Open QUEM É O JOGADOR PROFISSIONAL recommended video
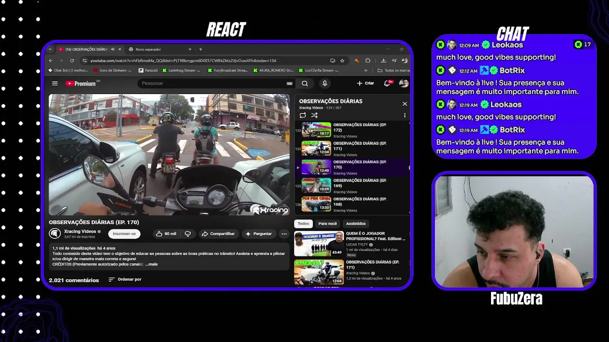 pos(351,244)
